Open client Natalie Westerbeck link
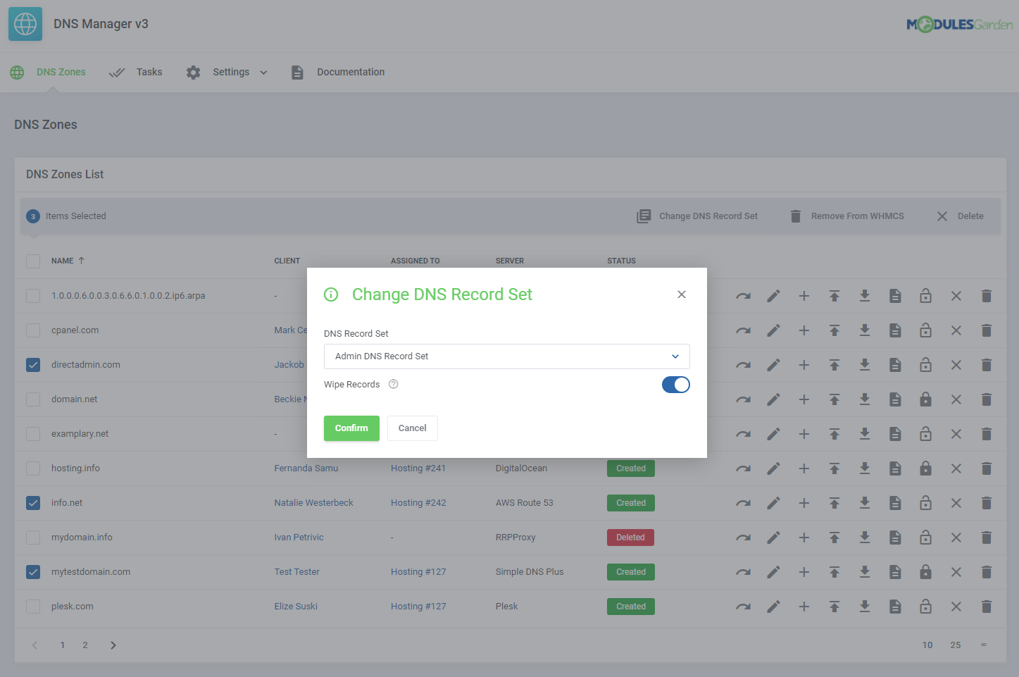This screenshot has height=677, width=1019. (313, 503)
